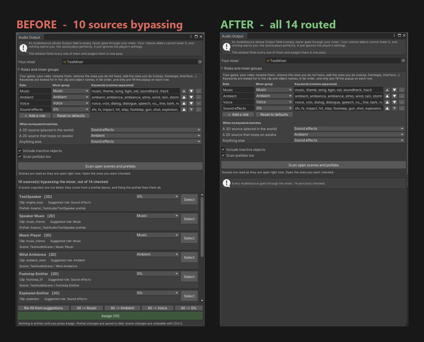
Task: Open Anything else fallback dropdown, BEFORE window
Action: 146,142
